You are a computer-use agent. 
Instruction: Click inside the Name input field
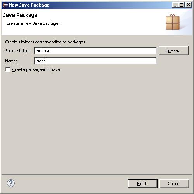coord(95,61)
